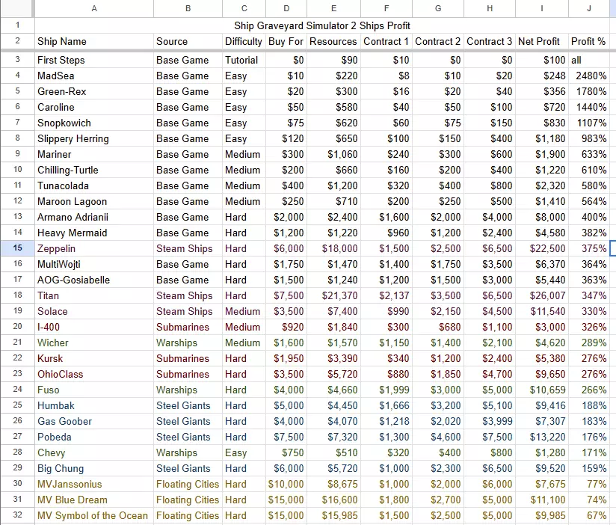The width and height of the screenshot is (616, 525).
Task: Click the MadSea 2480% profit cell
Action: click(x=588, y=76)
